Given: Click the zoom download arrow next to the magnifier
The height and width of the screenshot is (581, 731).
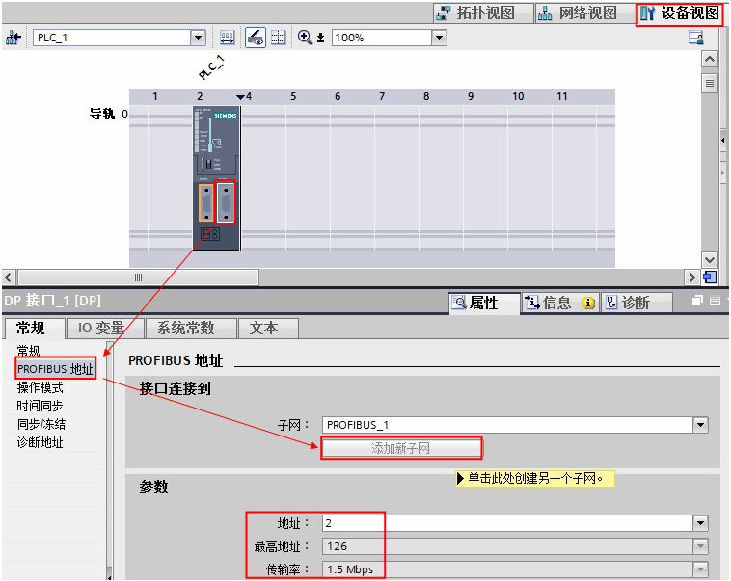Looking at the screenshot, I should pyautogui.click(x=321, y=38).
